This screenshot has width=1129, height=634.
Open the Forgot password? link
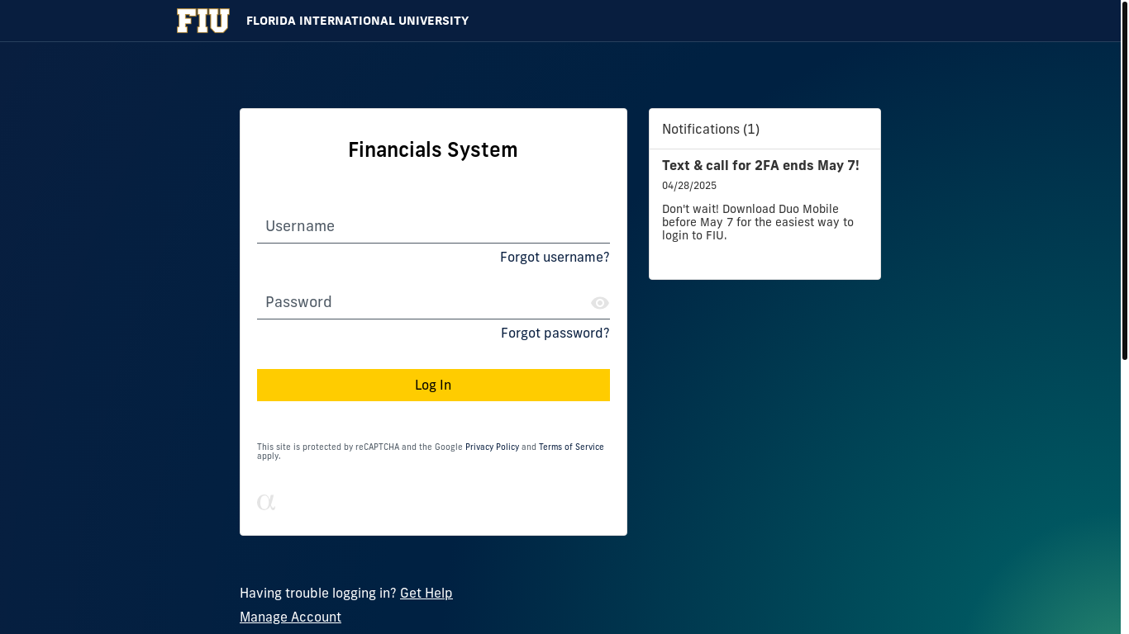point(555,334)
